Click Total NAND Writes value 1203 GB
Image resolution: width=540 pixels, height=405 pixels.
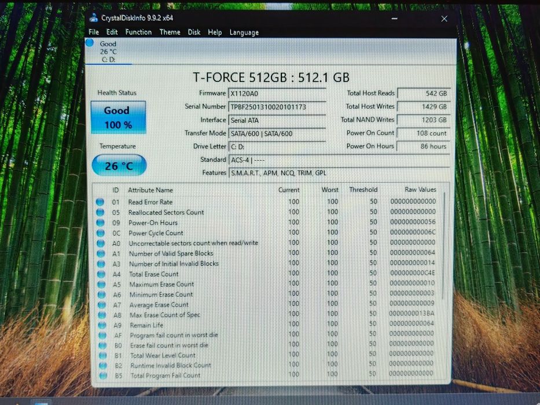coord(424,120)
